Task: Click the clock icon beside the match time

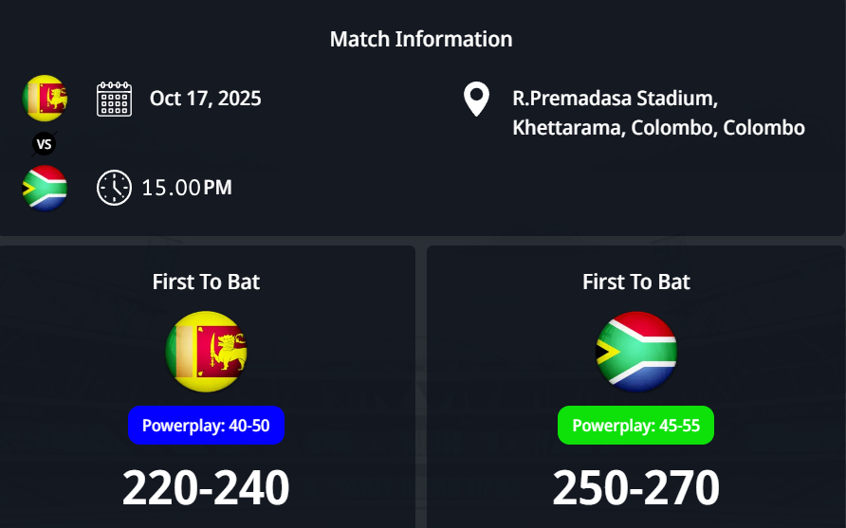Action: (x=114, y=188)
